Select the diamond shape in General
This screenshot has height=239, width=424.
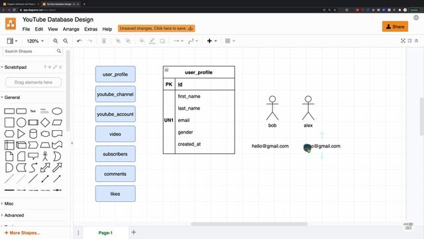[x=45, y=122]
